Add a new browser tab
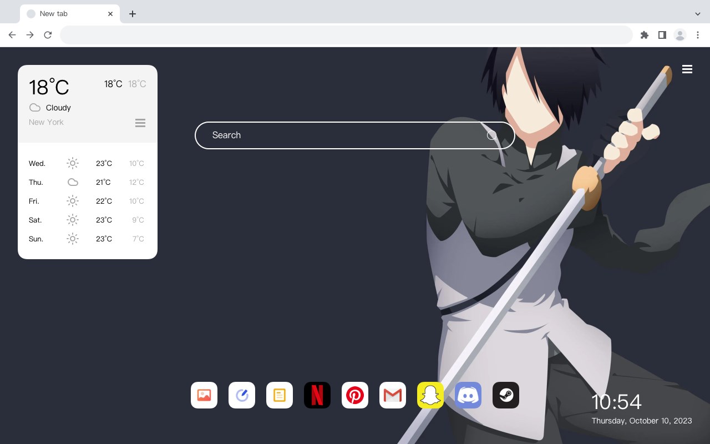Screen dimensions: 710x444 (133, 14)
